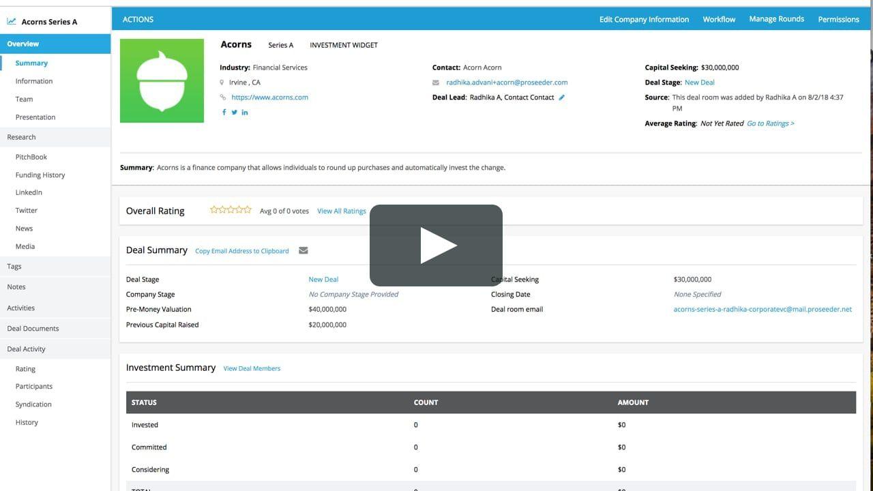Click envelope icon in Deal Summary header
This screenshot has height=491, width=873.
(x=304, y=250)
